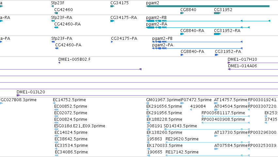Select the pgant2-PA coding sequence
Image resolution: width=278 pixels, height=157 pixels.
pyautogui.click(x=197, y=48)
